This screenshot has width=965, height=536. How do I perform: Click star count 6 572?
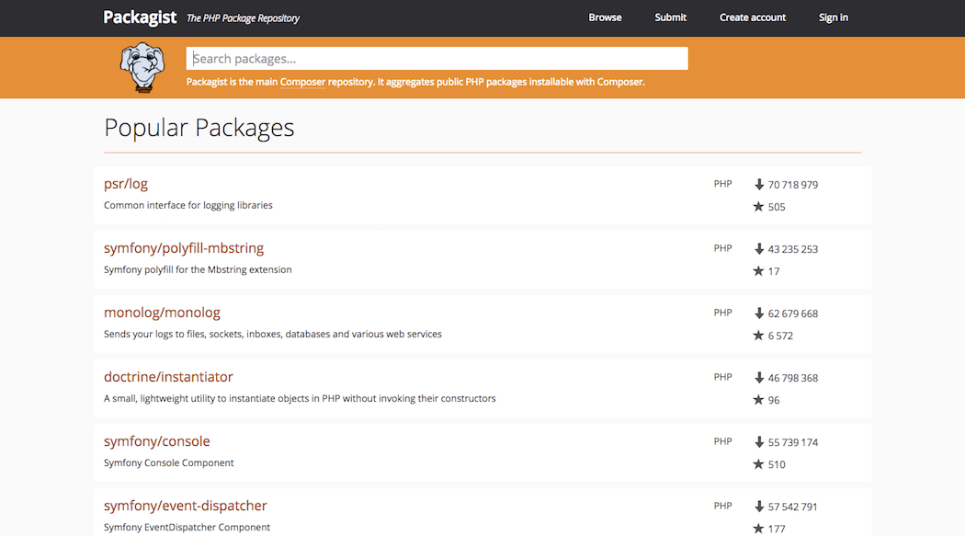click(x=780, y=336)
